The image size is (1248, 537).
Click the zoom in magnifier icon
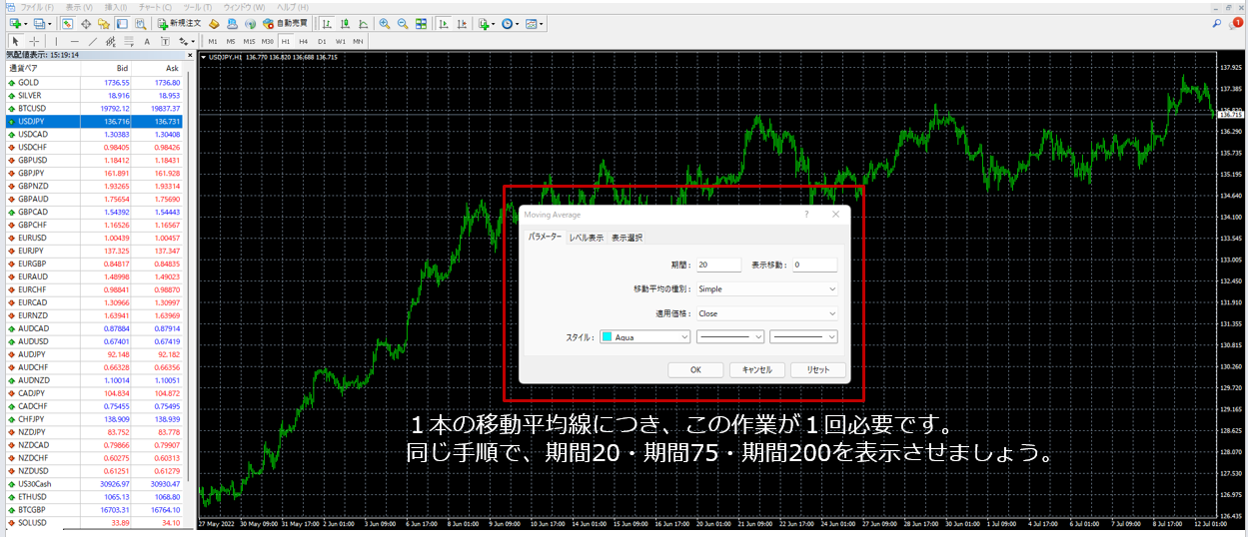(x=385, y=23)
